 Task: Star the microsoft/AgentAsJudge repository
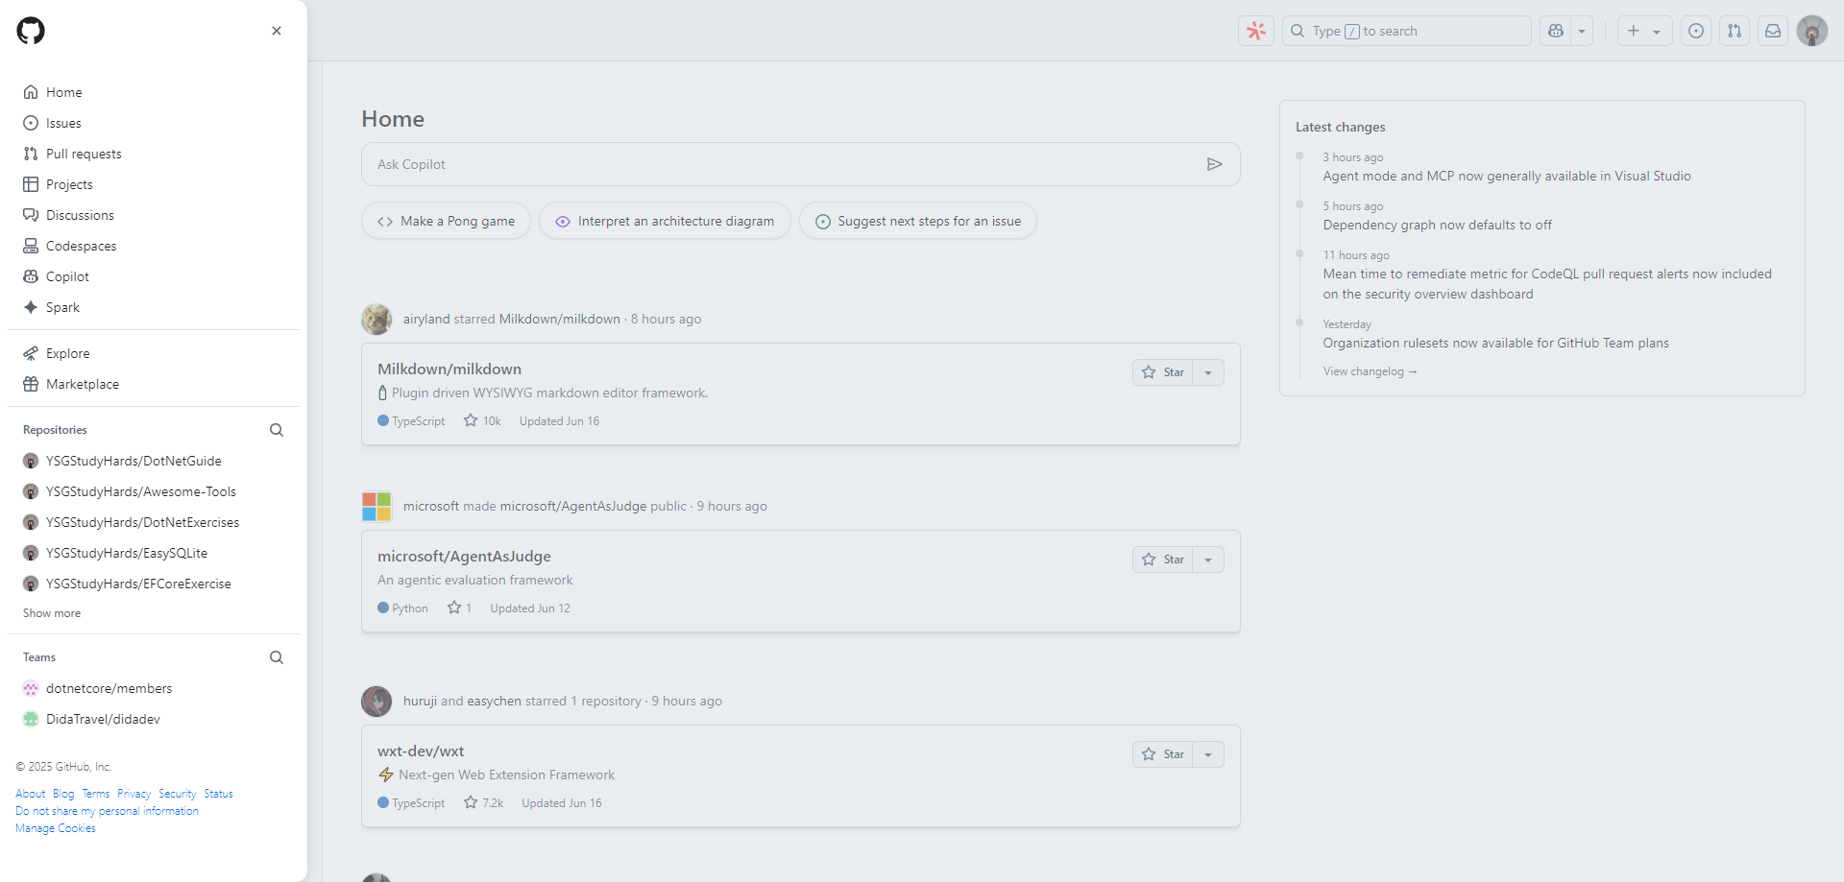point(1162,560)
